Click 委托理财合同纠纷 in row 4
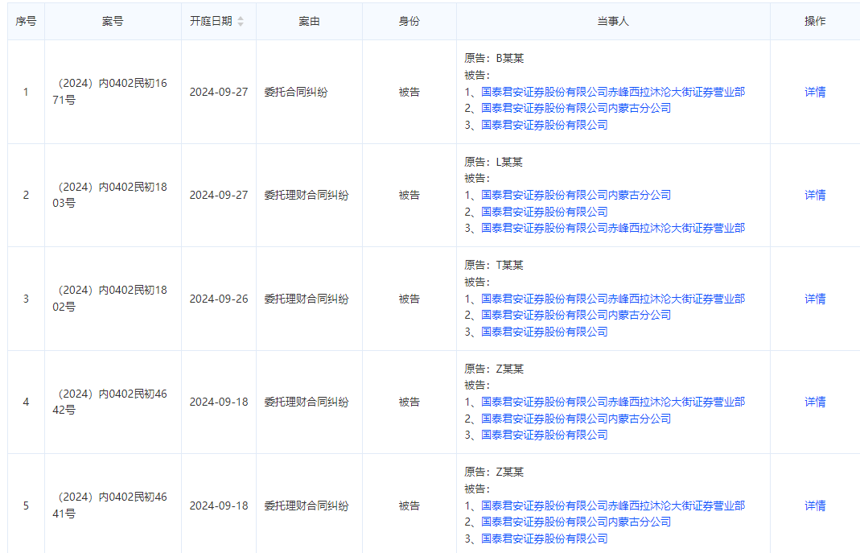This screenshot has width=860, height=553. [x=307, y=402]
